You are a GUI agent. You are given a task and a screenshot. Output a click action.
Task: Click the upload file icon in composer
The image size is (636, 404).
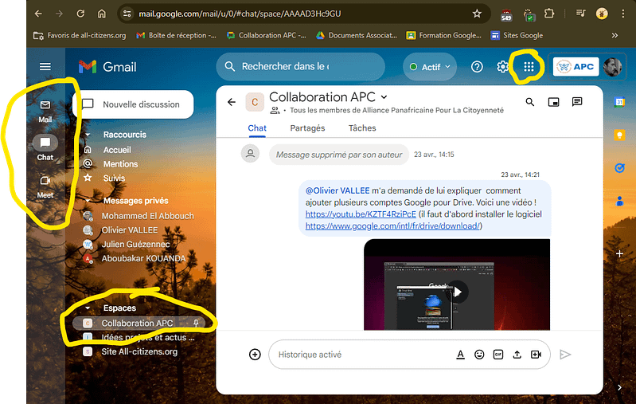point(517,355)
